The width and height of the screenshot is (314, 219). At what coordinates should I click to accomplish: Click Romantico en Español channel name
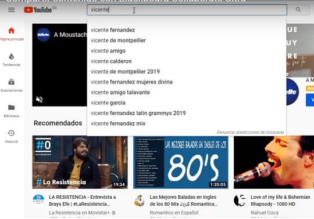click(x=174, y=213)
